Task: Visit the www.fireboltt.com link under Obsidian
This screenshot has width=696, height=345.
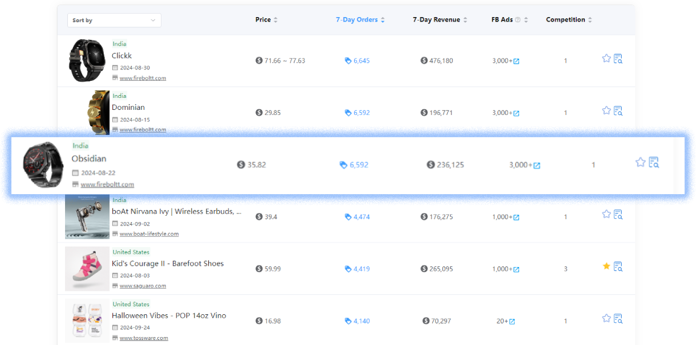Action: click(107, 184)
